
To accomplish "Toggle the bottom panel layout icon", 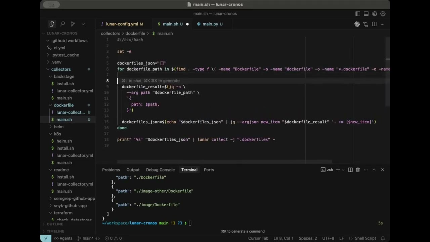I will (366, 14).
